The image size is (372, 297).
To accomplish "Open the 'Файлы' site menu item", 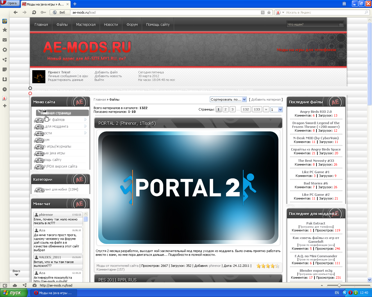I will 62,25.
